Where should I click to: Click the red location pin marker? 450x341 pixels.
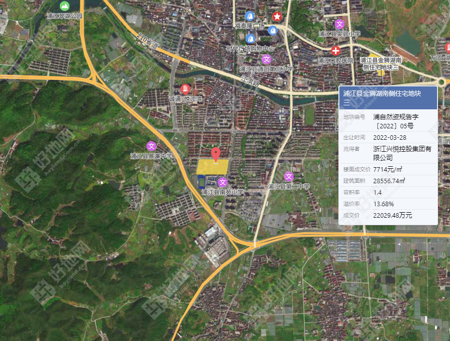[215, 154]
